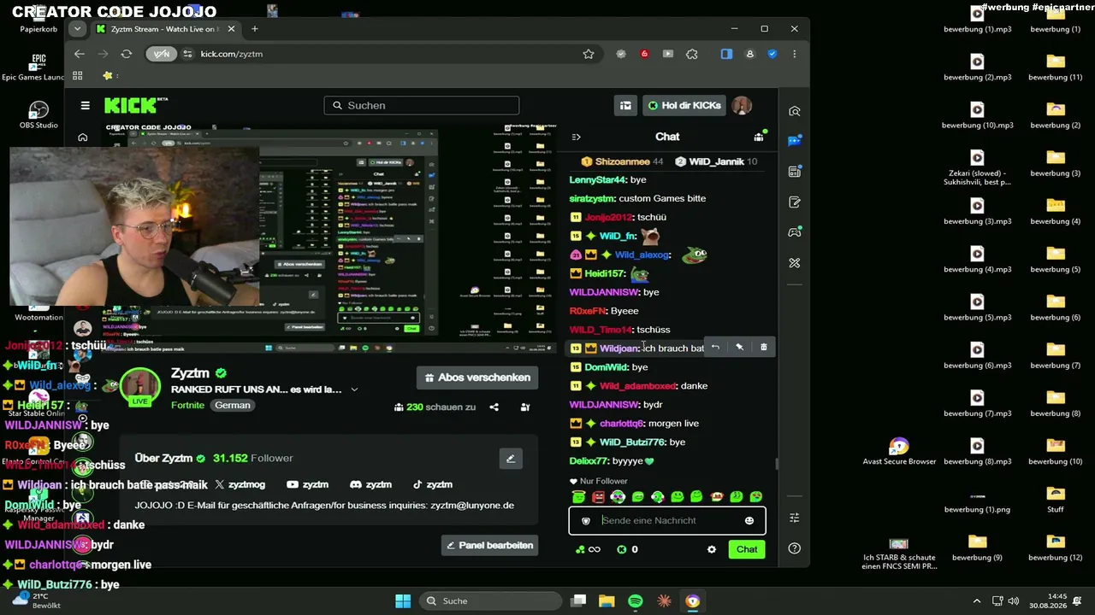Screen dimensions: 1095x615
Task: Click the Sende eine Nachricht input field
Action: [x=667, y=520]
